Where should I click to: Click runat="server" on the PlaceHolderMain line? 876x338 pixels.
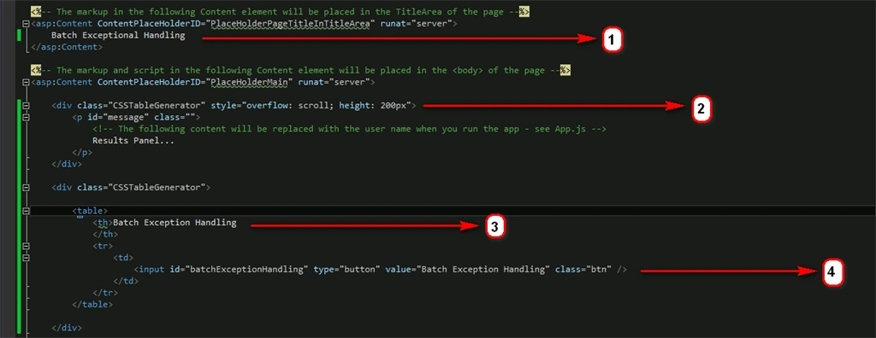(335, 82)
